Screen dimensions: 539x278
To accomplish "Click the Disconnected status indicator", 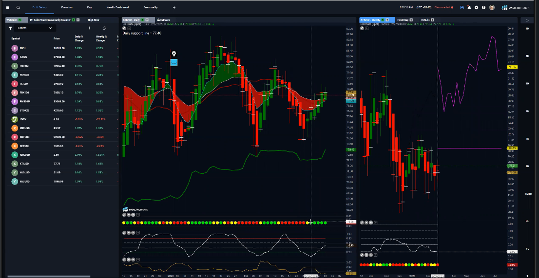I will (444, 7).
